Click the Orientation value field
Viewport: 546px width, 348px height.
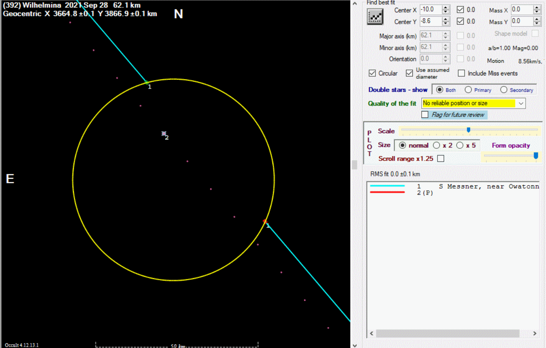pos(431,59)
